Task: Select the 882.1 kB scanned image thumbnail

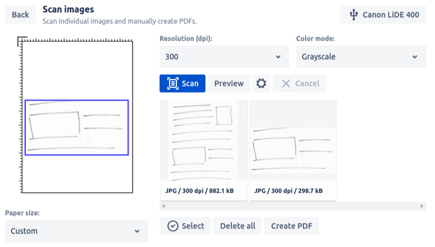Action: (x=203, y=141)
